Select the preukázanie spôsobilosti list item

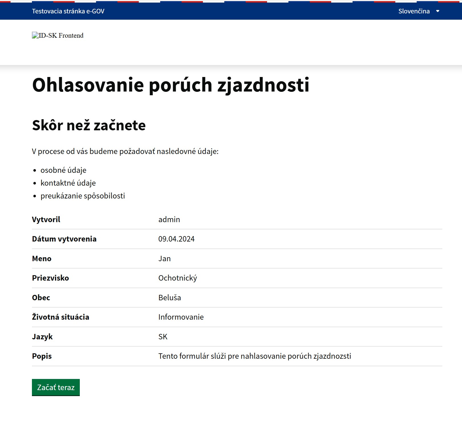83,196
